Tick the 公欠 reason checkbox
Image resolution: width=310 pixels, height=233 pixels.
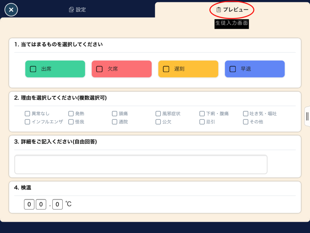pos(158,122)
